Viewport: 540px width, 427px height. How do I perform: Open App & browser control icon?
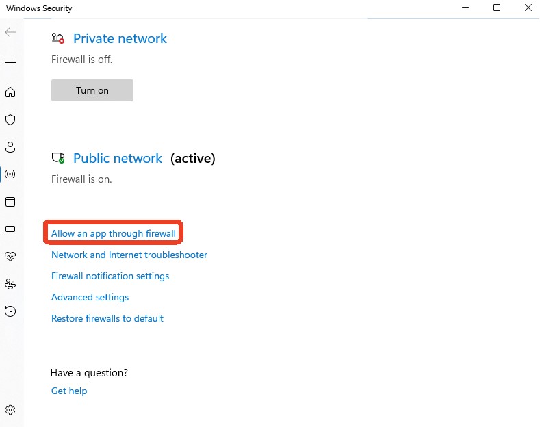point(10,202)
